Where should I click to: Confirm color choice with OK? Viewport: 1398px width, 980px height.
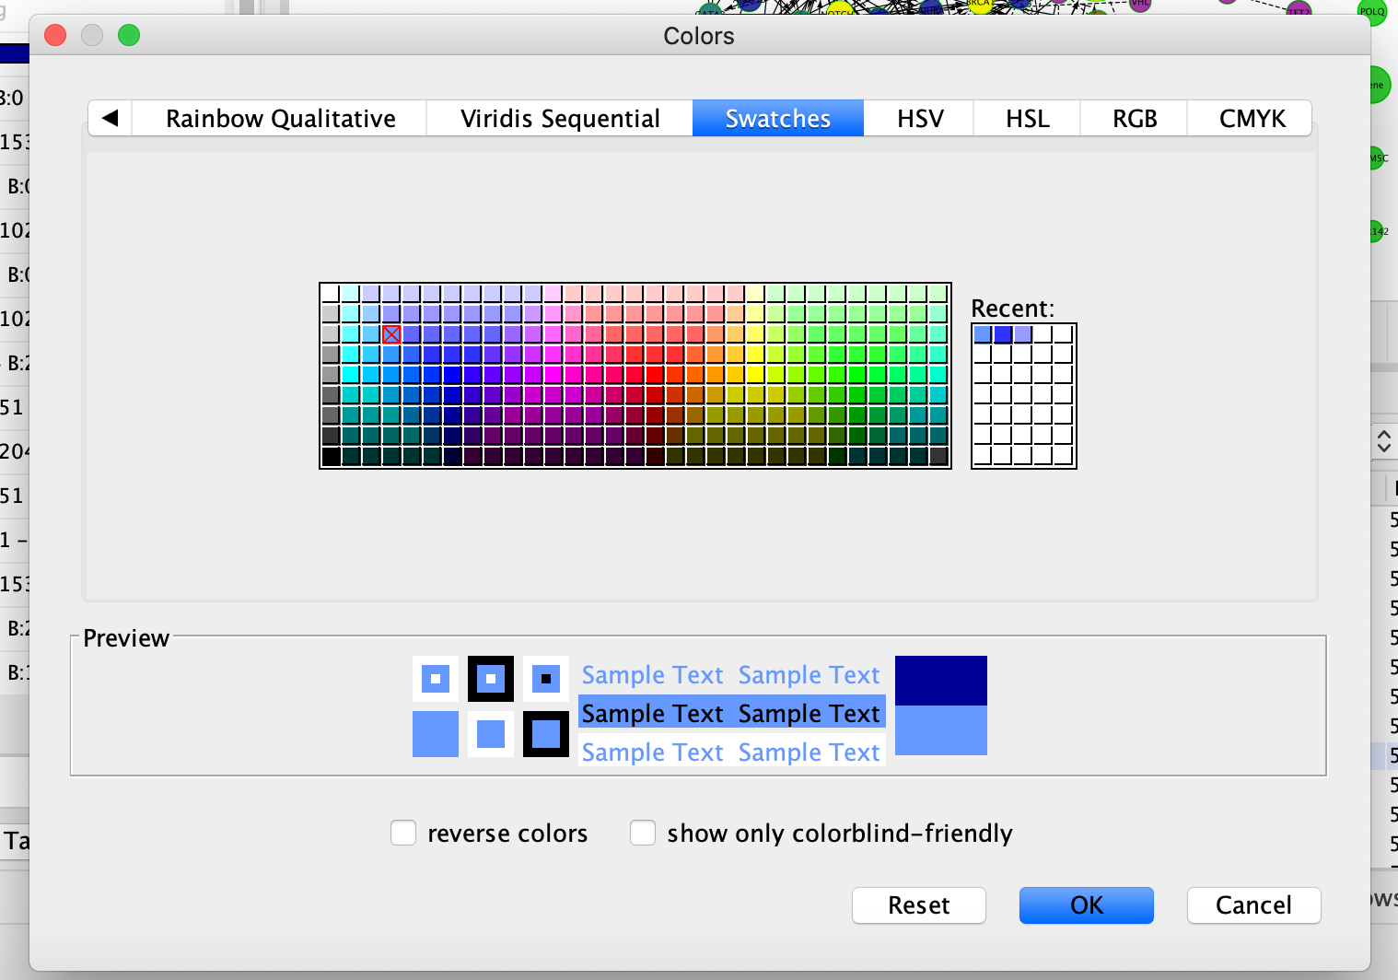coord(1086,904)
